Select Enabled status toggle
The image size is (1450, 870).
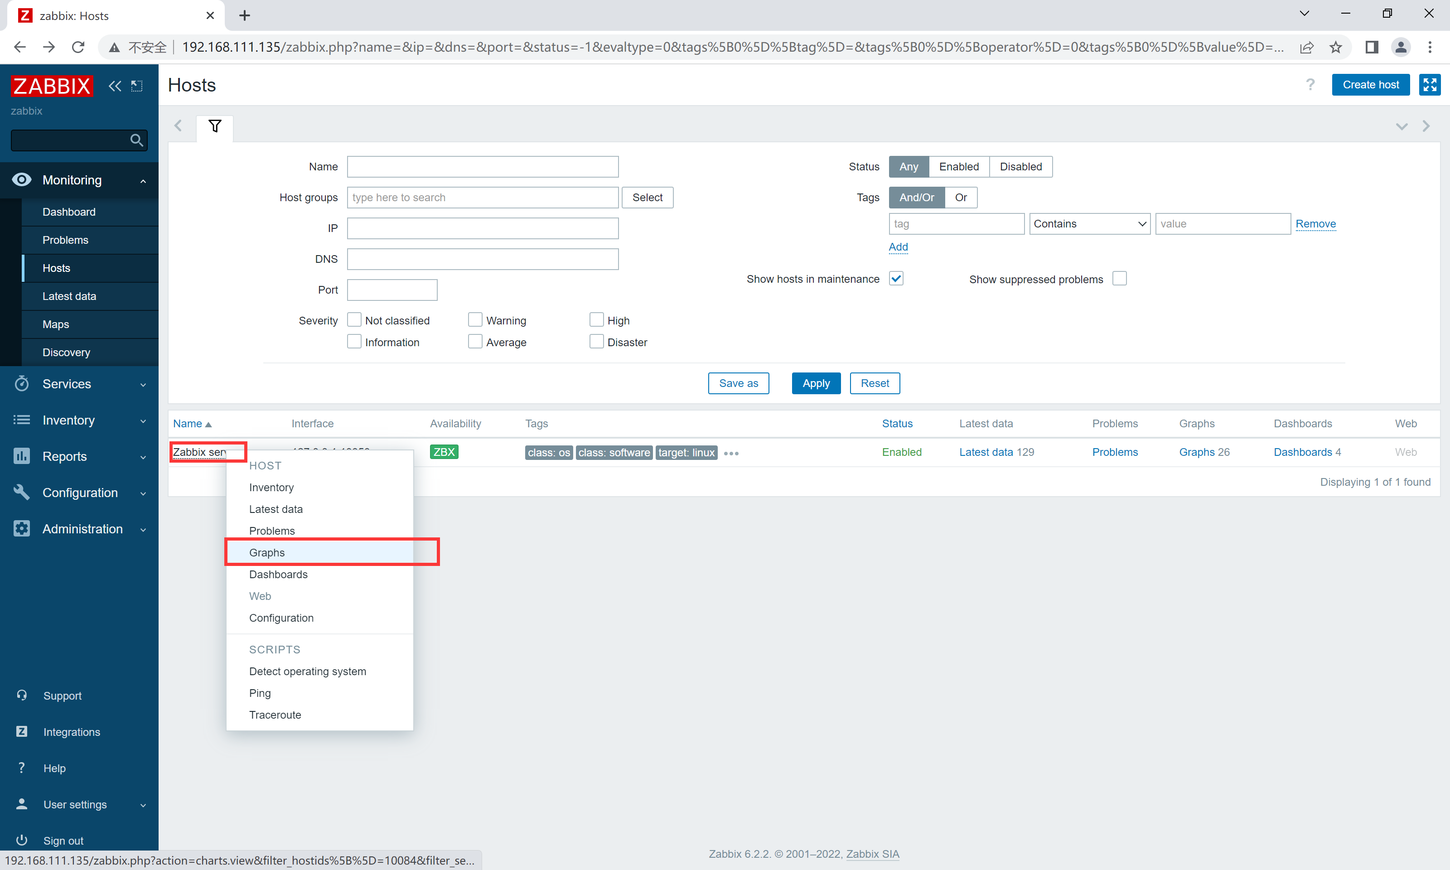(x=959, y=166)
